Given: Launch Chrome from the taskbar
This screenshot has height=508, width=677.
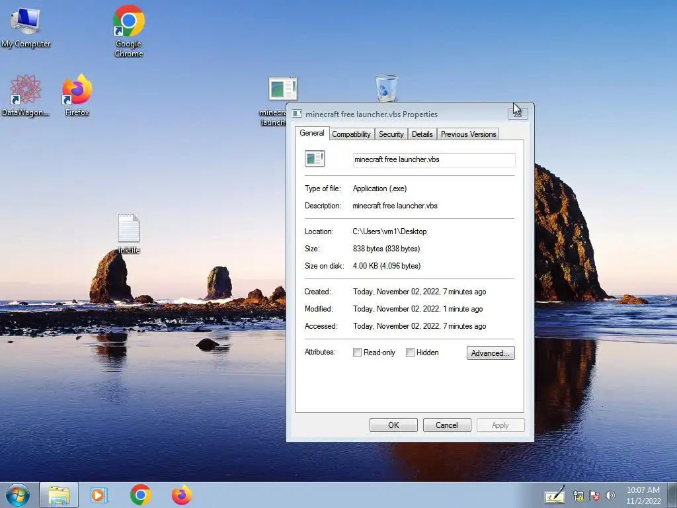Looking at the screenshot, I should (x=140, y=495).
